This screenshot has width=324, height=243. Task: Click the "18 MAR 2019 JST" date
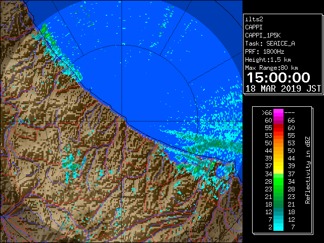[x=283, y=89]
